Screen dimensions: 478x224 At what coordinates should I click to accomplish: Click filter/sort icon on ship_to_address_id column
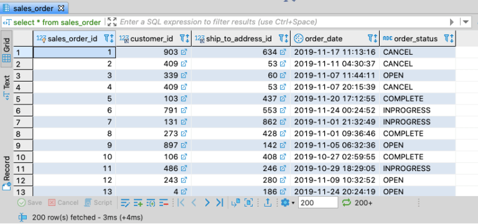click(284, 39)
